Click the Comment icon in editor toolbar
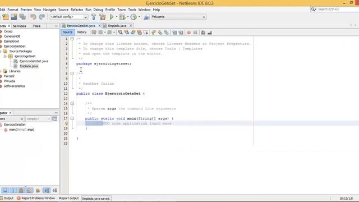 pos(203,33)
